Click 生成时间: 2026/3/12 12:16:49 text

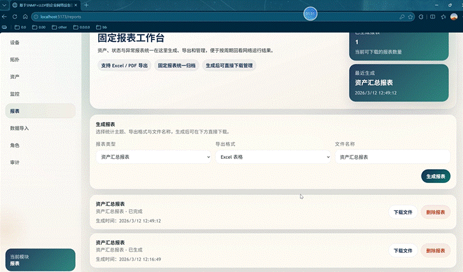pos(128,259)
